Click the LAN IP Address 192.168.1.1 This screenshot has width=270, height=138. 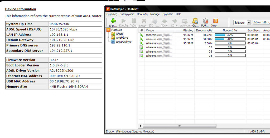(59, 35)
